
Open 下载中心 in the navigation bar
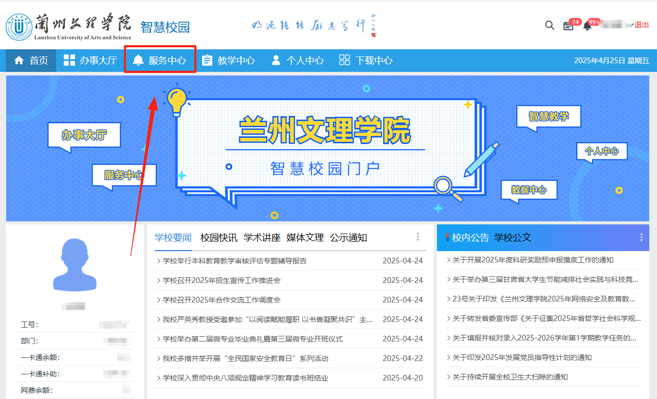[x=366, y=60]
